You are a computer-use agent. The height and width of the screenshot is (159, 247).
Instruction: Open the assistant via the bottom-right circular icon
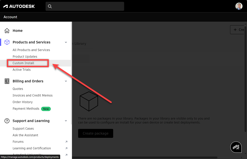point(236,147)
